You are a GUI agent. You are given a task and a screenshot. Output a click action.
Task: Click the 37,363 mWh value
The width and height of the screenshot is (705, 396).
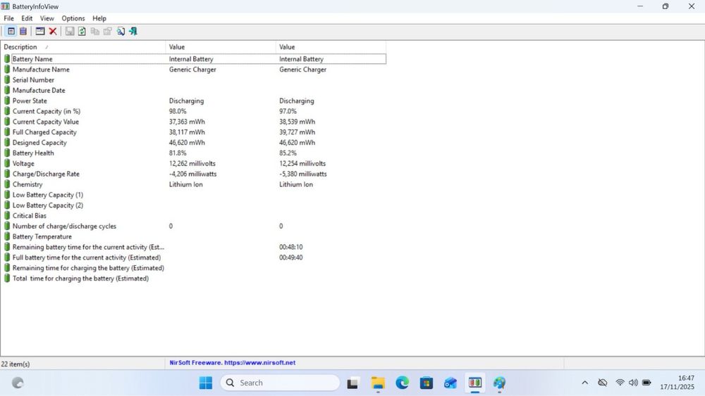pos(187,122)
